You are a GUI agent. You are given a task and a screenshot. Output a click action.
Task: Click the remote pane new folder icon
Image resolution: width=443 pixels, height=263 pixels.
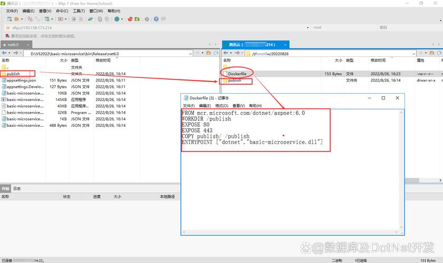432,53
